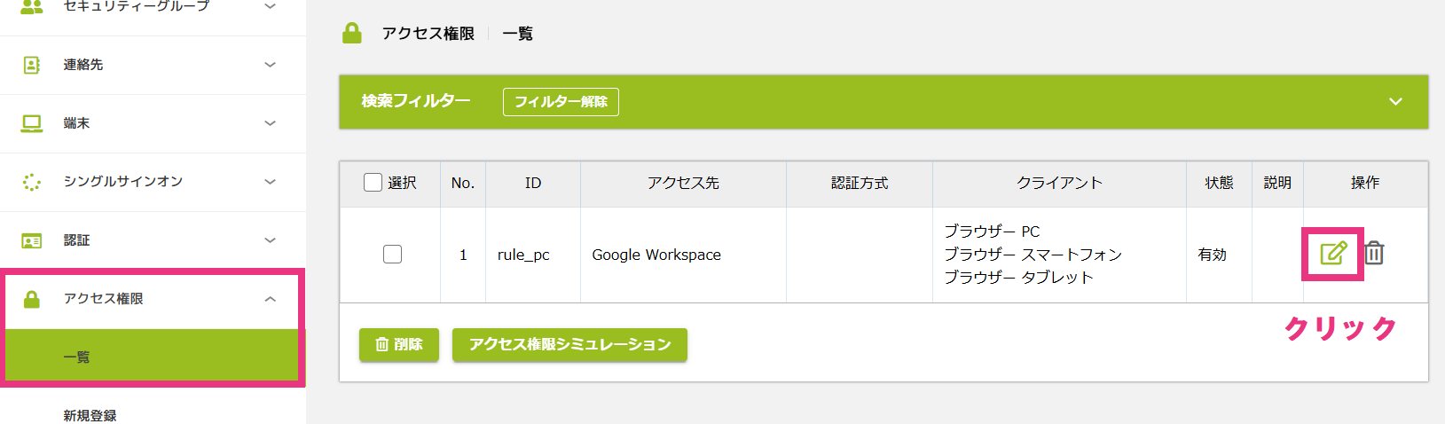This screenshot has height=424, width=1445.
Task: Click the ブラウザー PC client entry
Action: pyautogui.click(x=992, y=232)
